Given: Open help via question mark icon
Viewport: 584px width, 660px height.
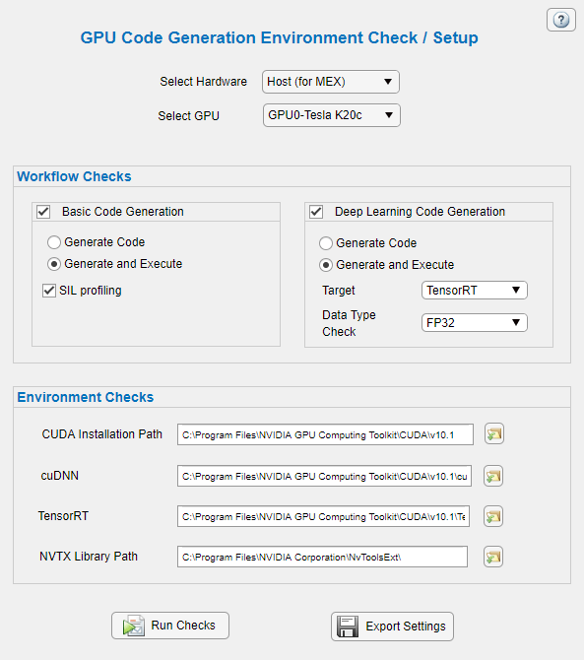Looking at the screenshot, I should [x=561, y=20].
